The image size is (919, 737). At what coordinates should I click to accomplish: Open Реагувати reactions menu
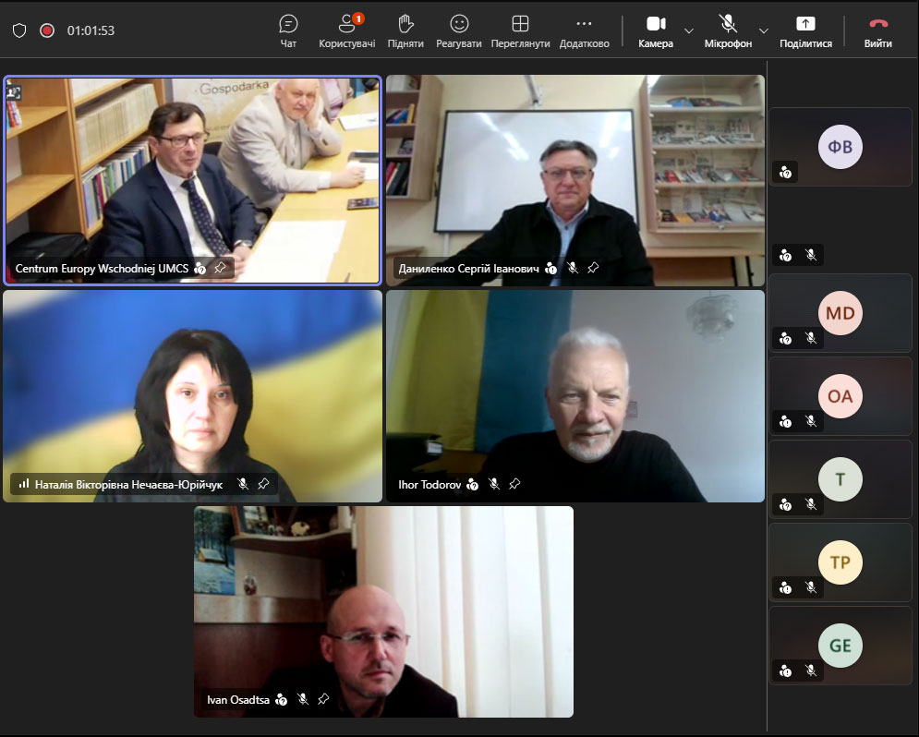click(459, 31)
